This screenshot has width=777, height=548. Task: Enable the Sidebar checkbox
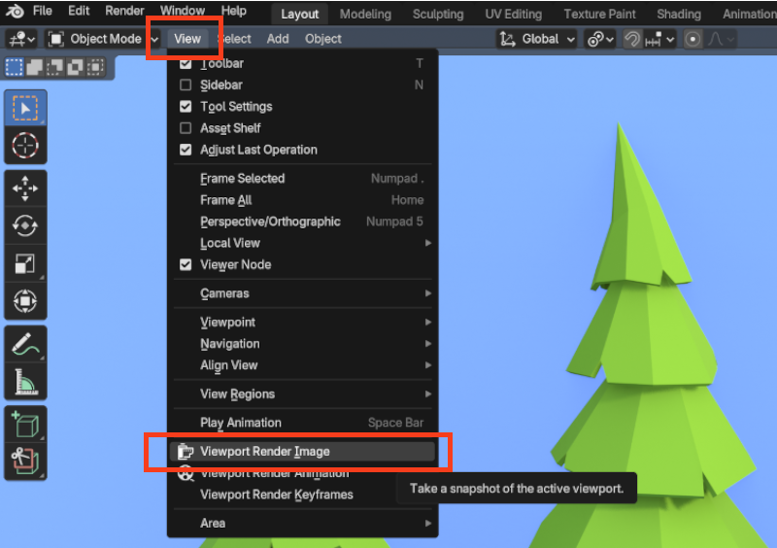(186, 86)
